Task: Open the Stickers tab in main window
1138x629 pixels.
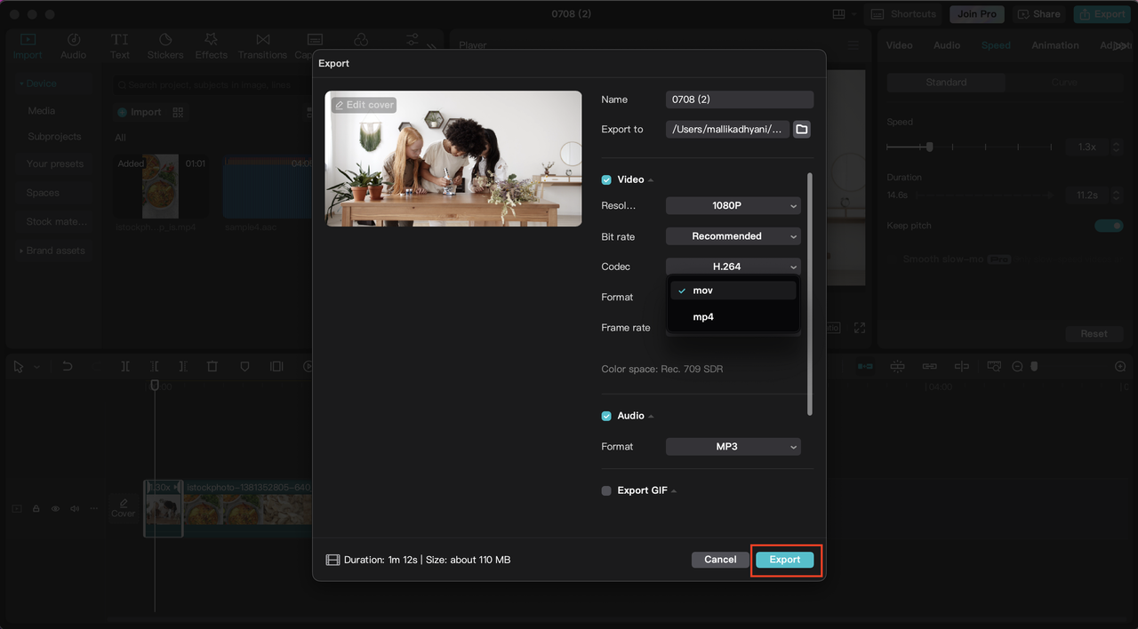Action: click(165, 47)
